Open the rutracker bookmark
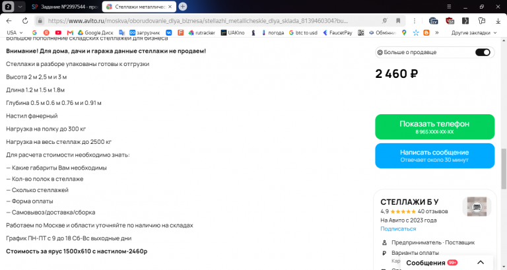 pyautogui.click(x=202, y=32)
